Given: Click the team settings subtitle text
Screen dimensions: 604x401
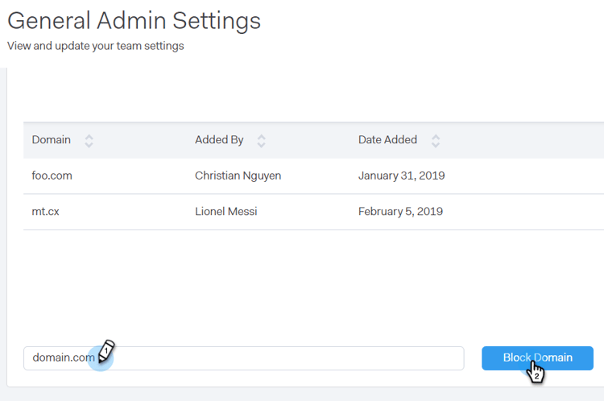Looking at the screenshot, I should (x=96, y=46).
